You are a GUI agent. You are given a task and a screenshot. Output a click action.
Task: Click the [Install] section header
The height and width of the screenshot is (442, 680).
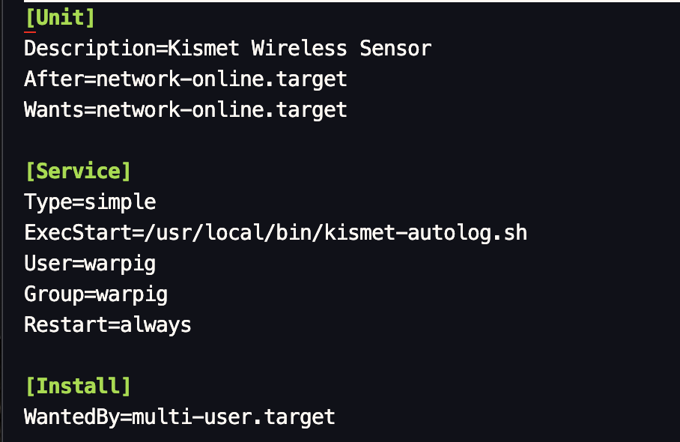(x=78, y=386)
